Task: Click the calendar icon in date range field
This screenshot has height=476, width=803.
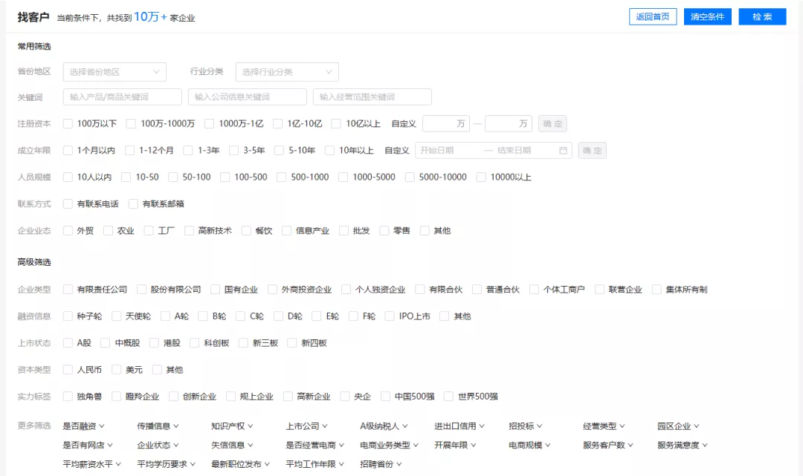Action: [x=563, y=150]
